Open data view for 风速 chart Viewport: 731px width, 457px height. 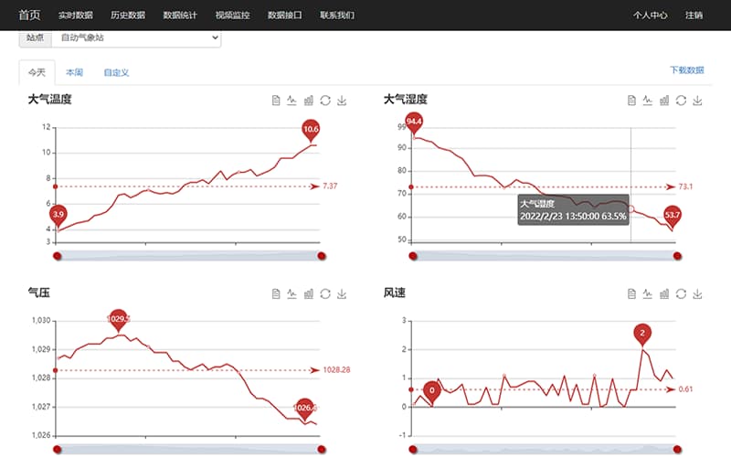tap(631, 293)
